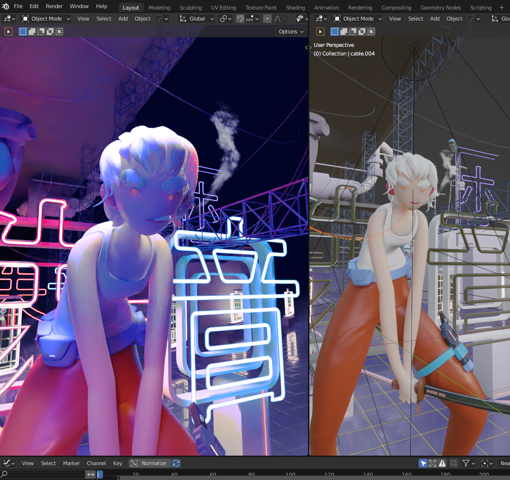Switch to the Rendering workspace tab
510x480 pixels.
click(x=360, y=8)
